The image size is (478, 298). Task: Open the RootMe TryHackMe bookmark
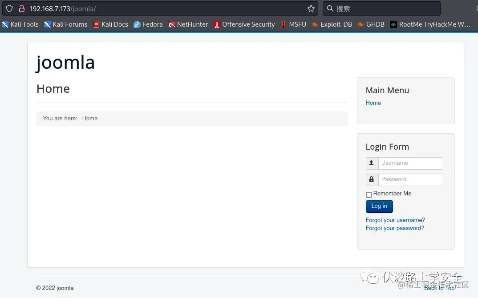[430, 24]
